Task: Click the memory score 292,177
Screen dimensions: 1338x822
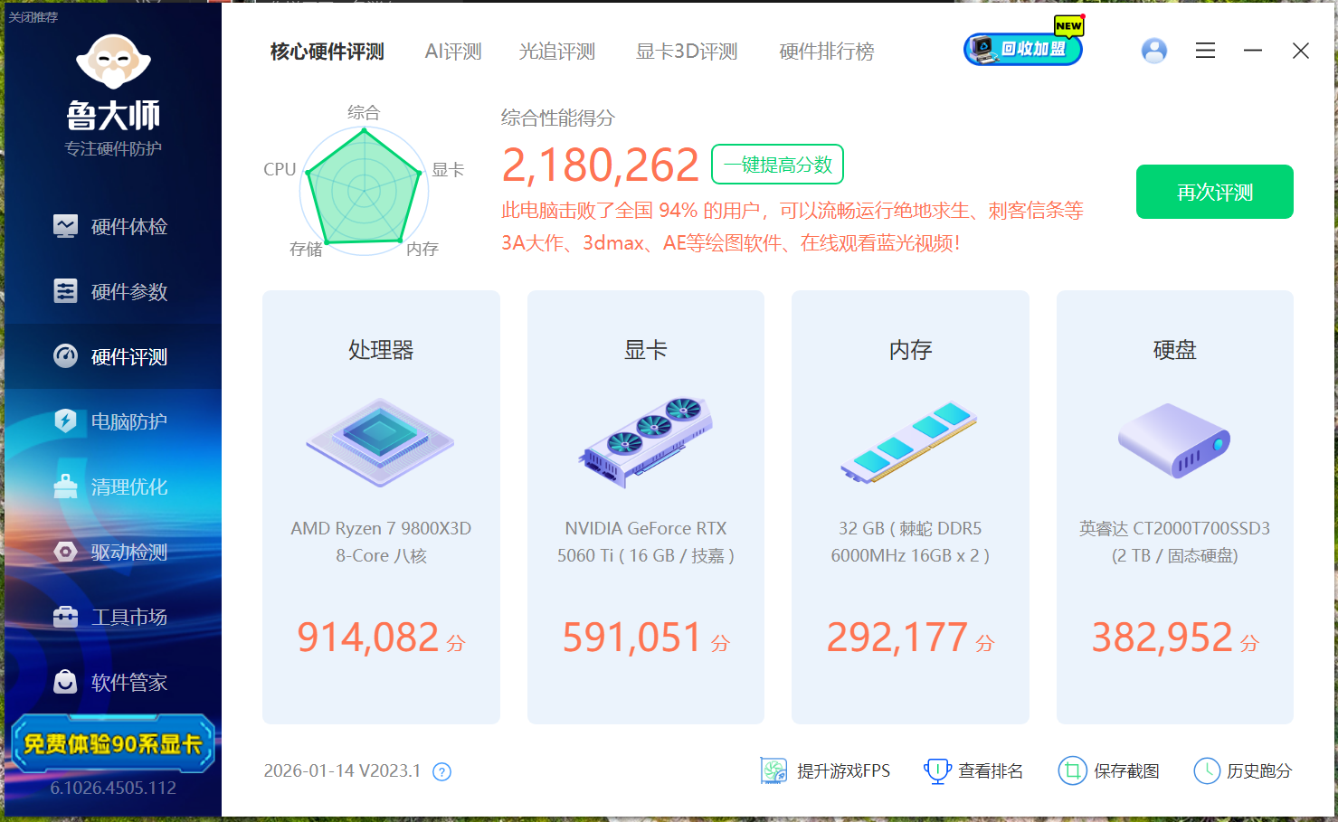Action: coord(897,638)
